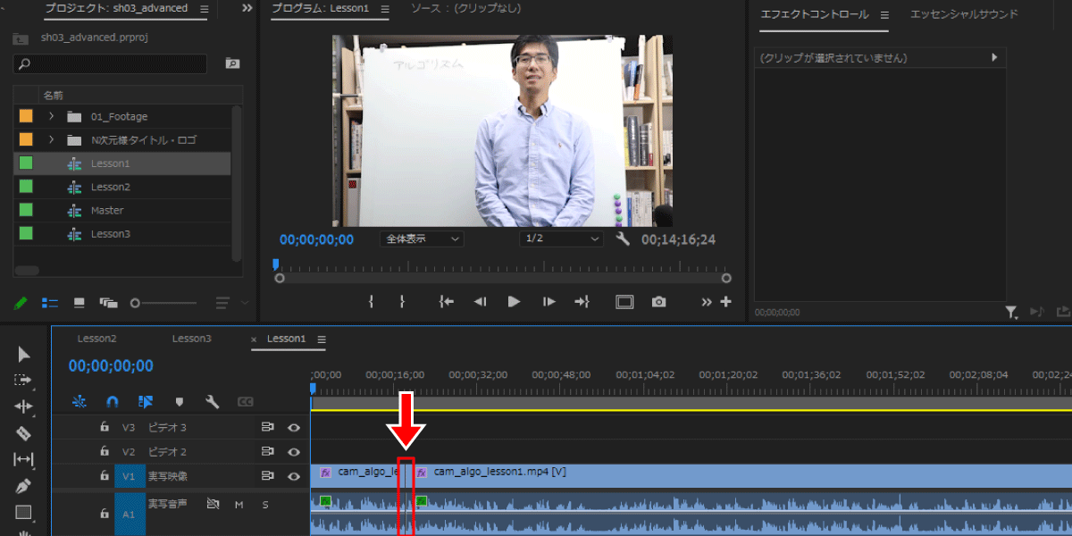This screenshot has width=1072, height=536.
Task: Expand the 01_Footage bin
Action: tap(52, 116)
